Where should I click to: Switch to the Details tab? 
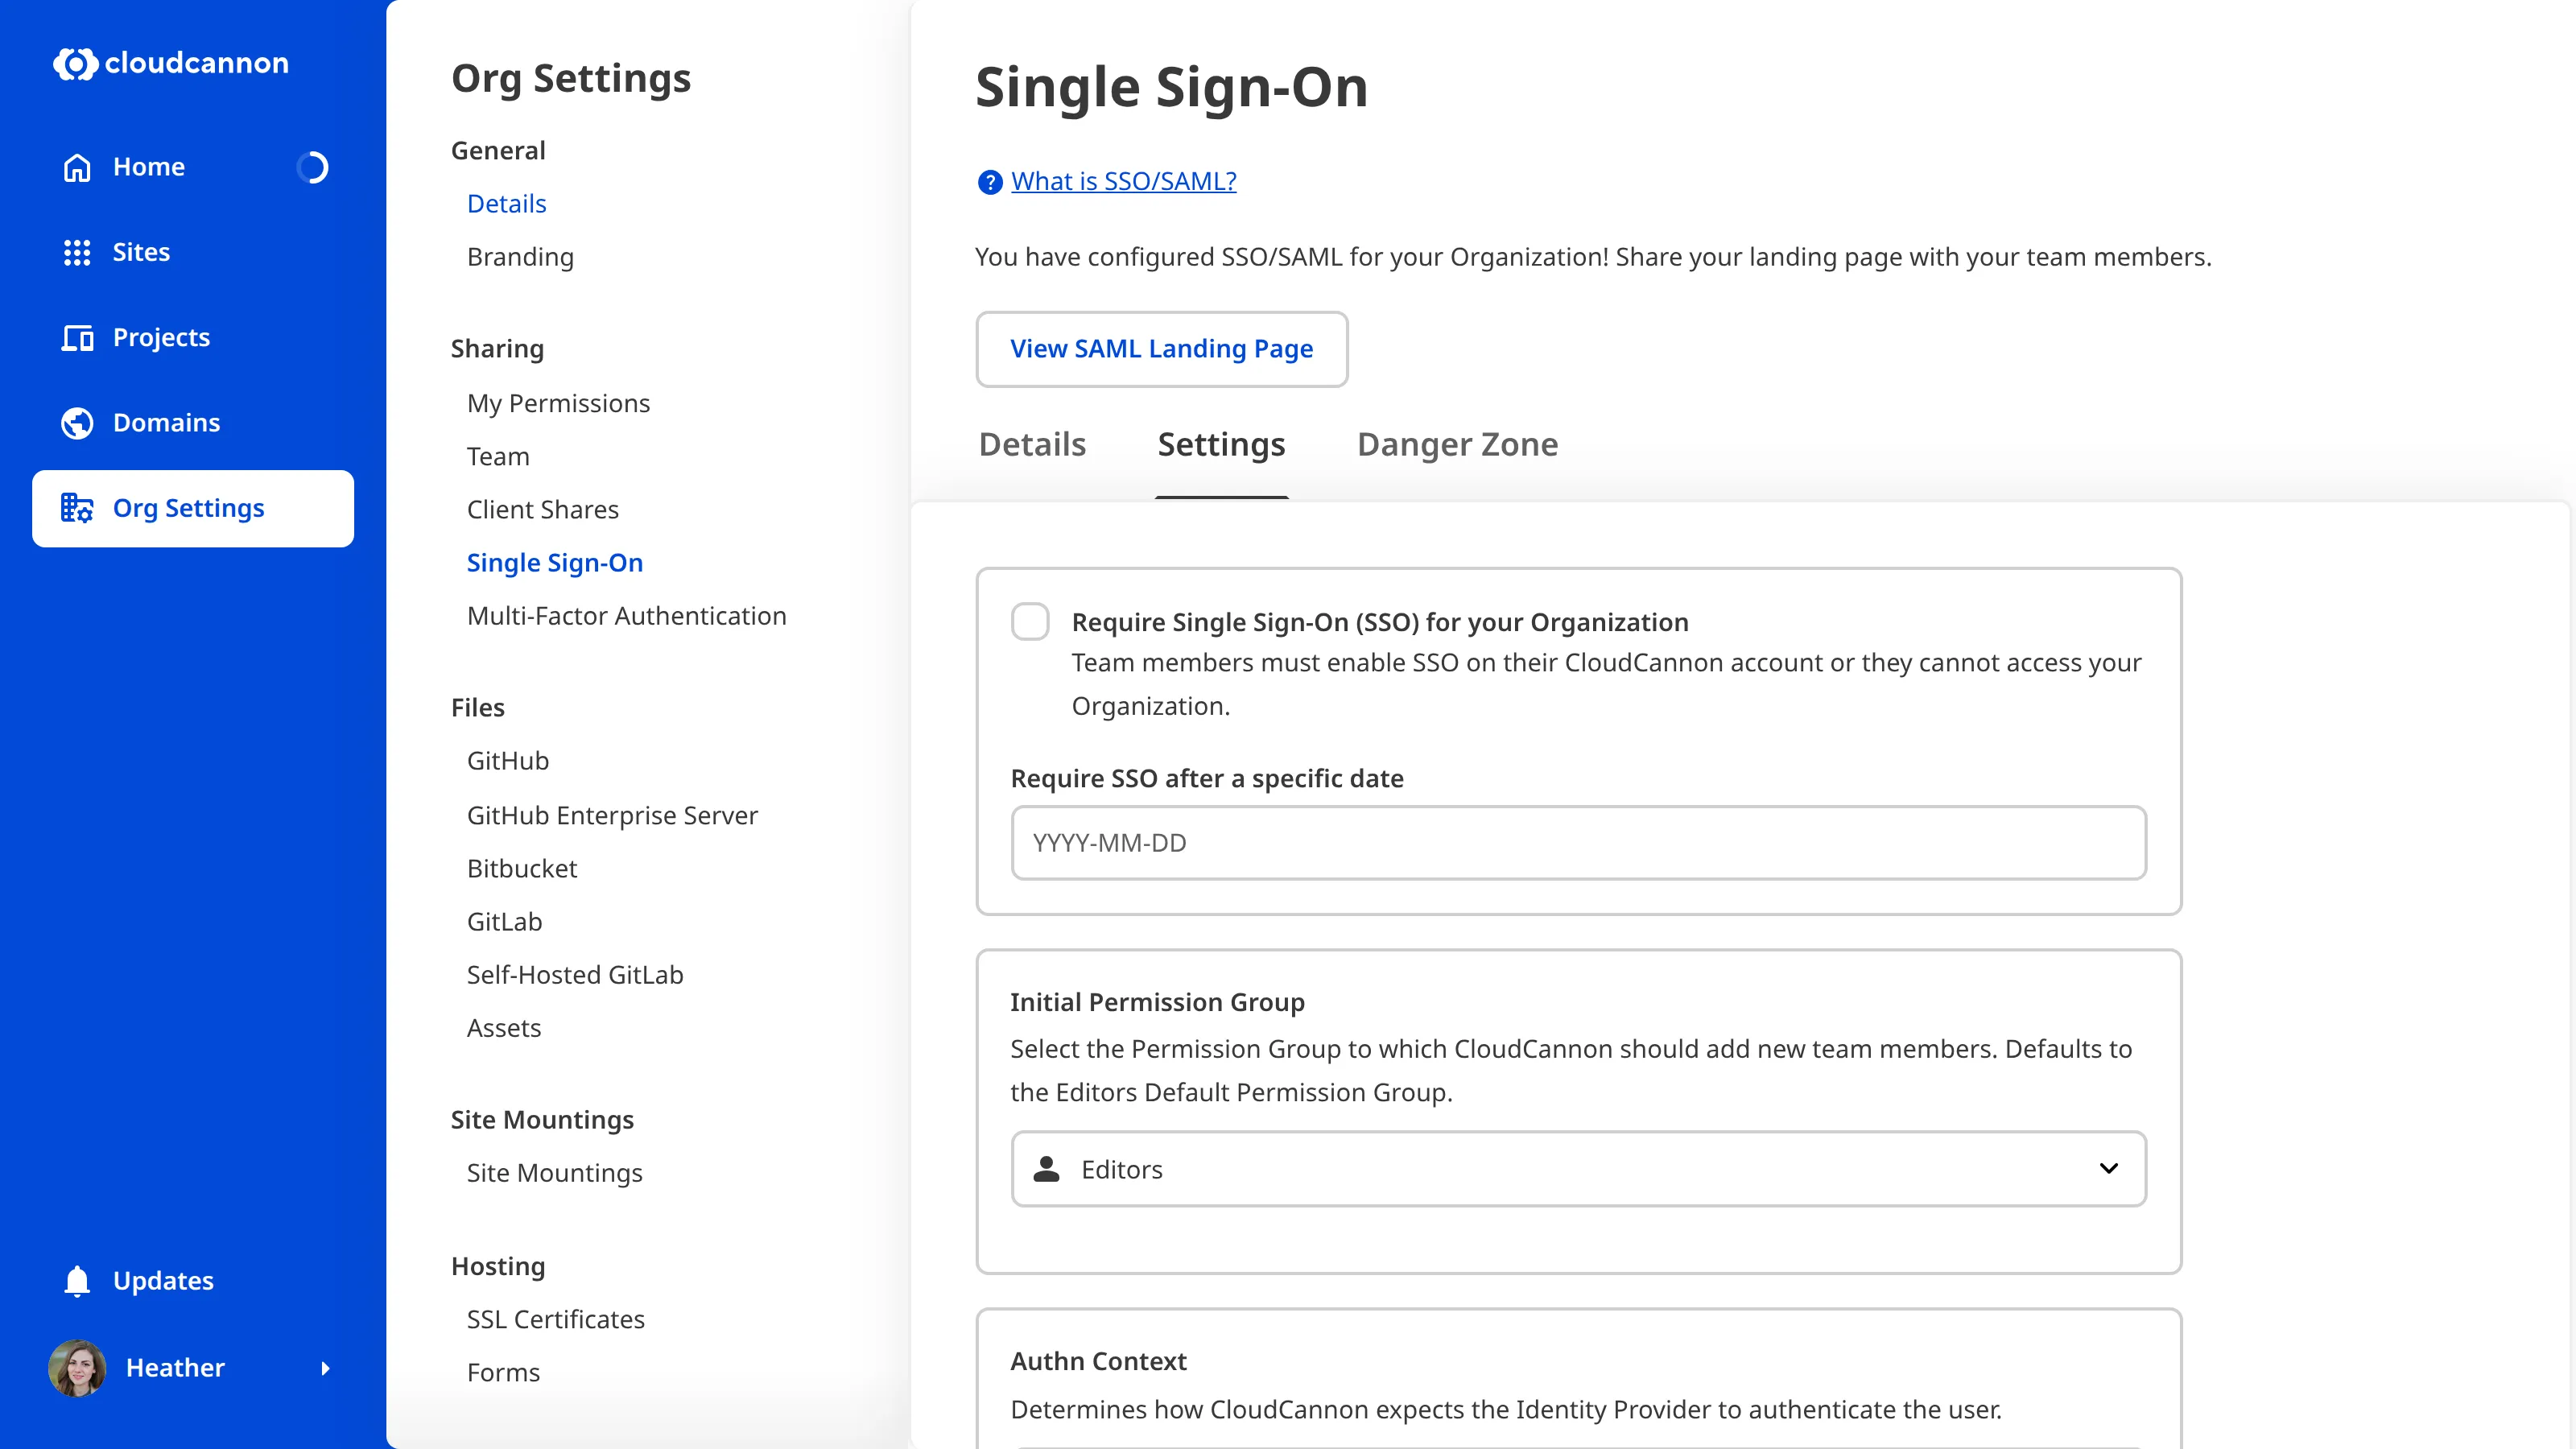pos(1032,444)
